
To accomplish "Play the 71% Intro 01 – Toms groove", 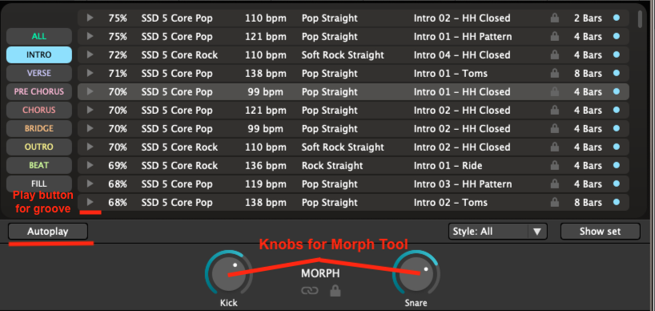I will coord(90,73).
